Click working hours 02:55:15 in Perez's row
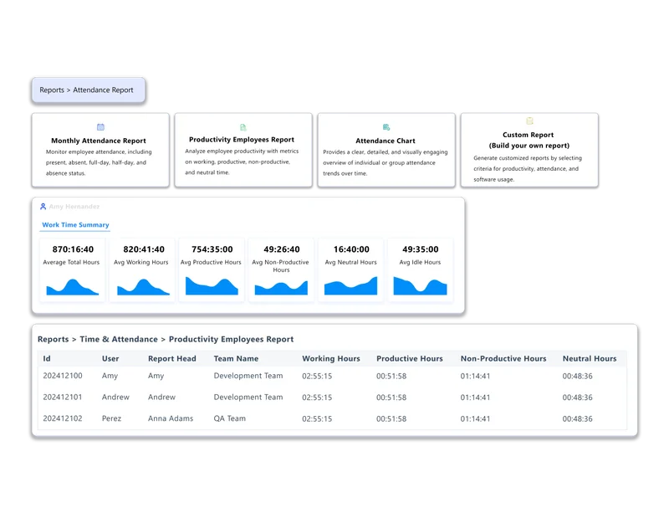Viewport: 669px width, 513px height. [x=317, y=418]
